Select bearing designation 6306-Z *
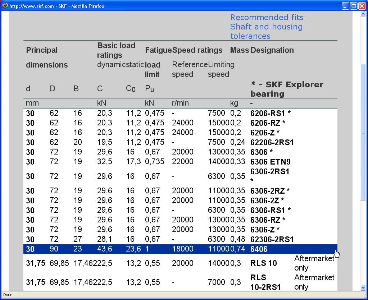 (265, 230)
